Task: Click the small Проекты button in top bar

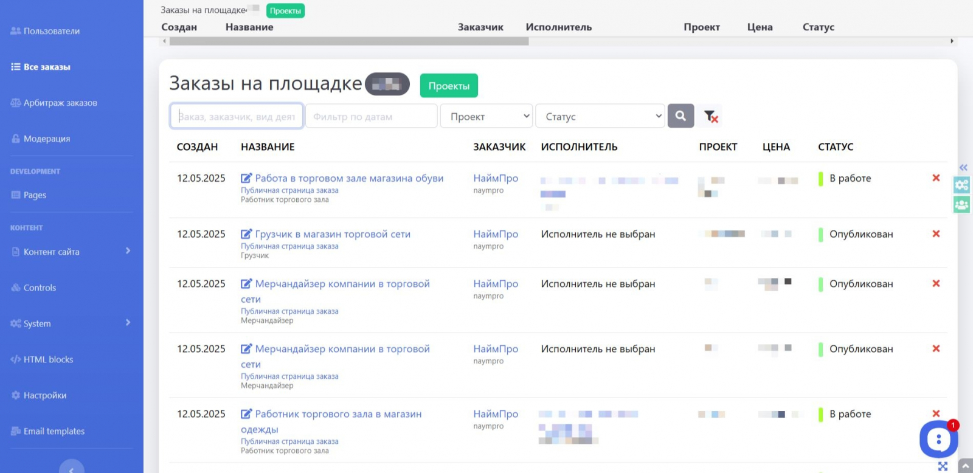Action: pos(285,11)
